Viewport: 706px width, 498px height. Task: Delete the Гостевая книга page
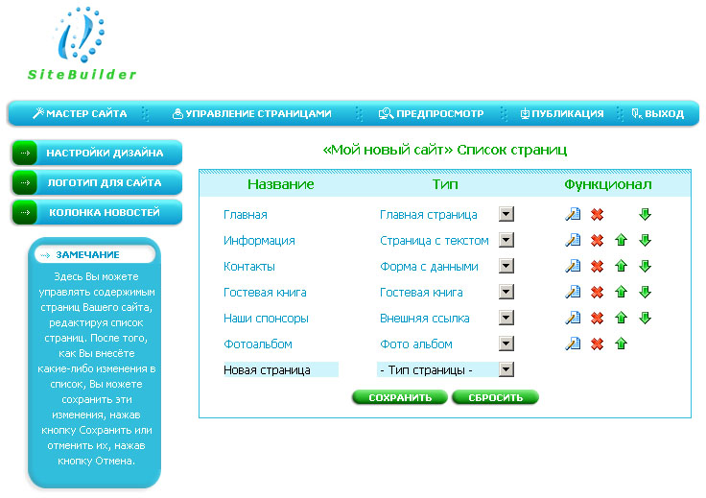pos(597,293)
